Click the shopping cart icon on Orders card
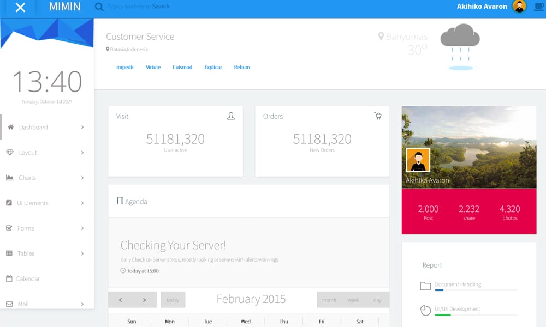Image resolution: width=546 pixels, height=327 pixels. click(x=378, y=116)
